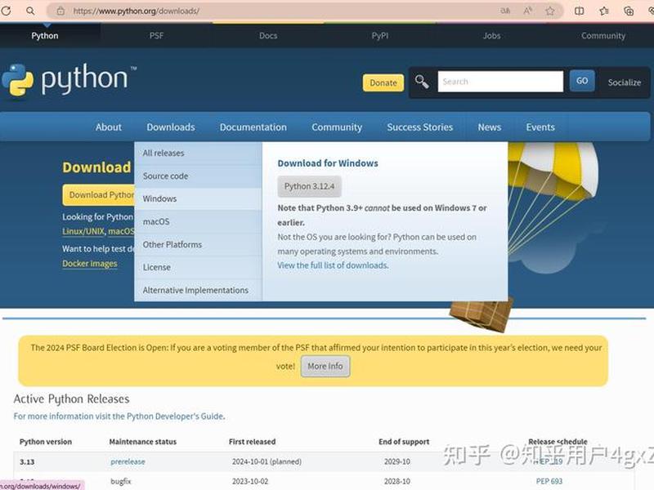This screenshot has height=490, width=654.
Task: Open the Events navigation menu
Action: 540,127
